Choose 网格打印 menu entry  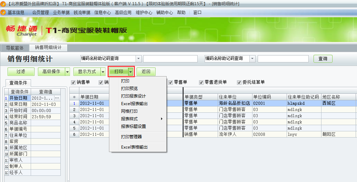tap(138, 111)
